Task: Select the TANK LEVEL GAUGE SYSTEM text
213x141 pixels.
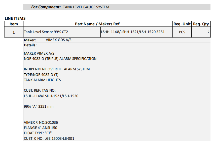Action: pos(86,7)
